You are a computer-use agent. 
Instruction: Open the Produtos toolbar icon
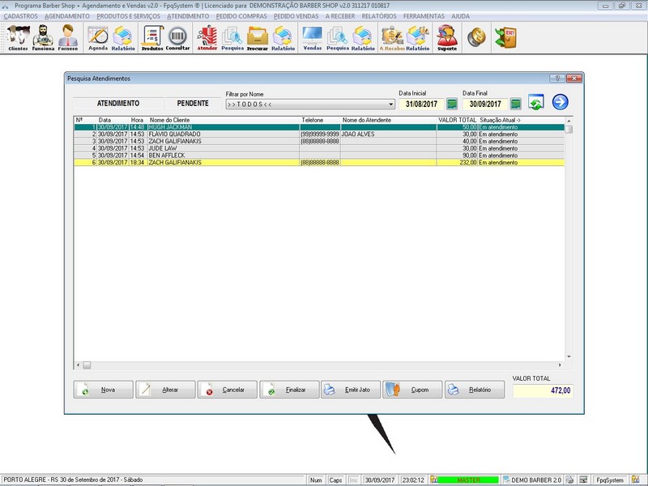(x=152, y=37)
